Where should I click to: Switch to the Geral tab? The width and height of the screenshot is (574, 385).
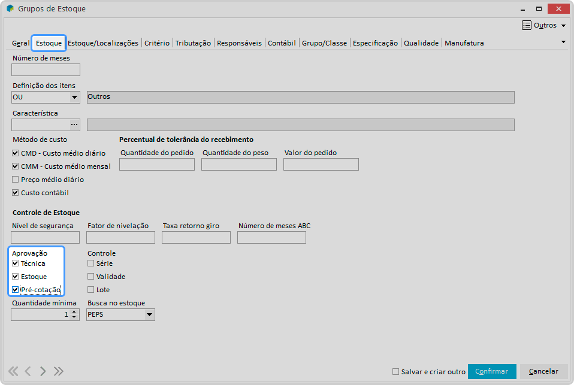click(x=21, y=43)
